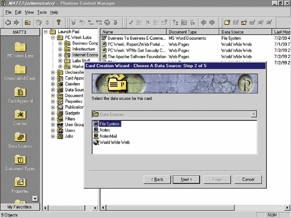Click the new folder with sparkle icon

click(227, 22)
